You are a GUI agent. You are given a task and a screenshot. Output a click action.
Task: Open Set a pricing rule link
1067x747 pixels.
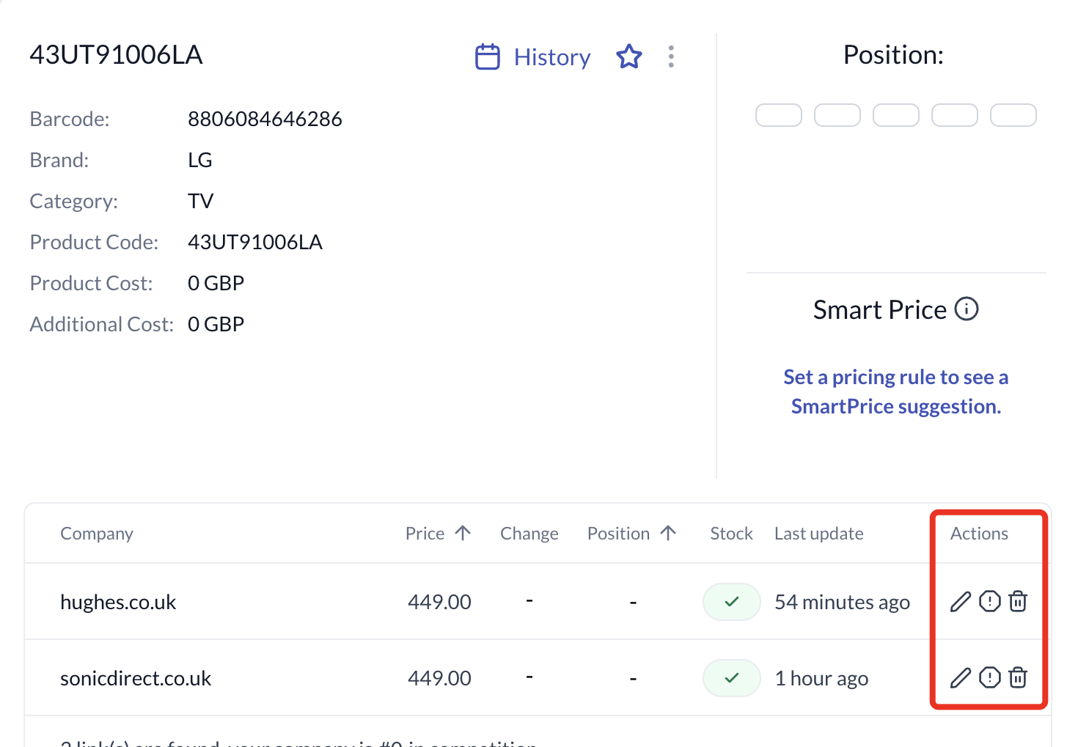(895, 391)
